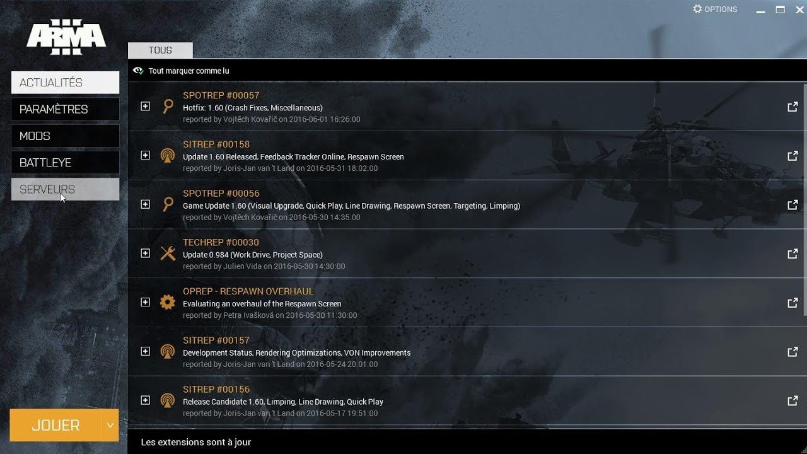This screenshot has height=454, width=807.
Task: Open SITREP #00157 in external browser
Action: pos(792,352)
